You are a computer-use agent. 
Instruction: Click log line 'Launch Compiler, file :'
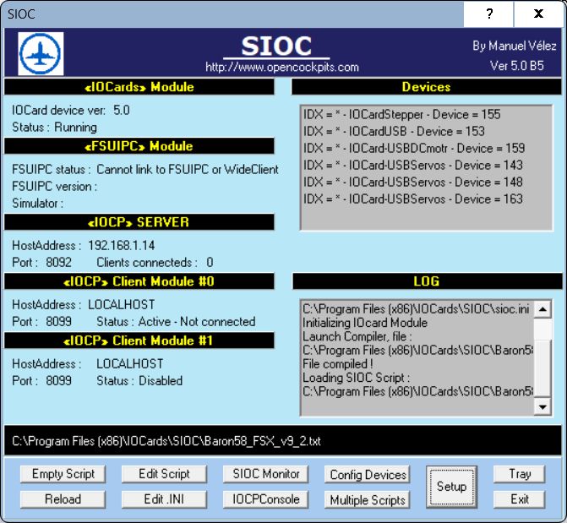point(357,336)
